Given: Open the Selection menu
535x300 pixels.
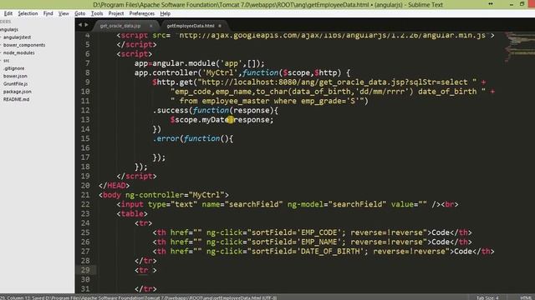Looking at the screenshot, I should (28, 13).
